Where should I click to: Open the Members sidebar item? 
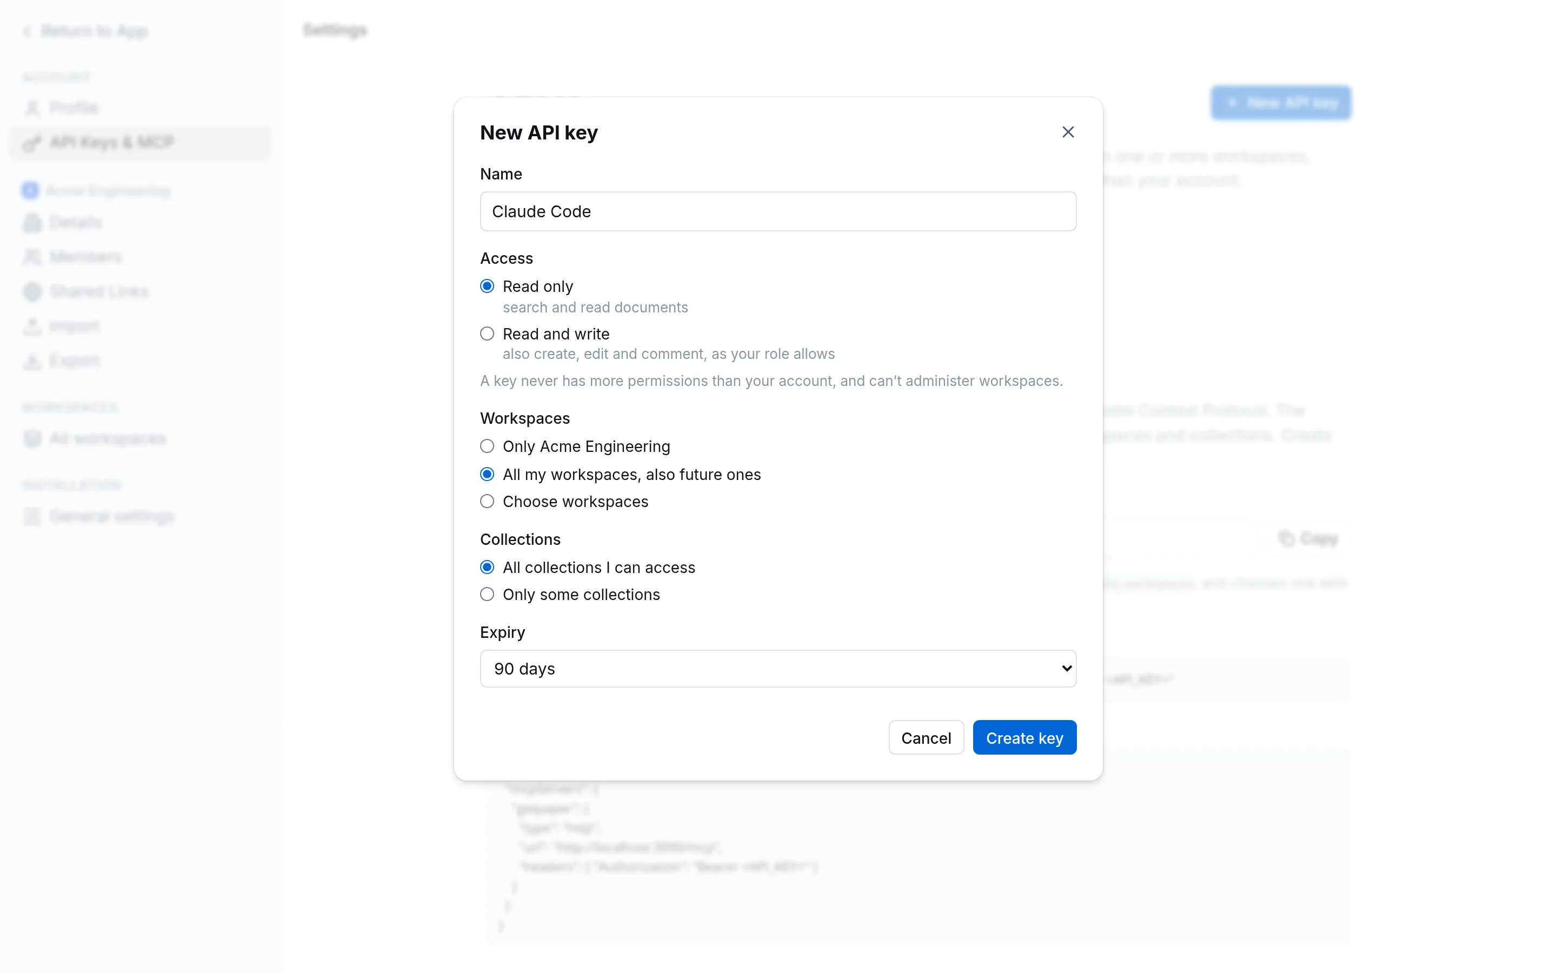(x=139, y=257)
